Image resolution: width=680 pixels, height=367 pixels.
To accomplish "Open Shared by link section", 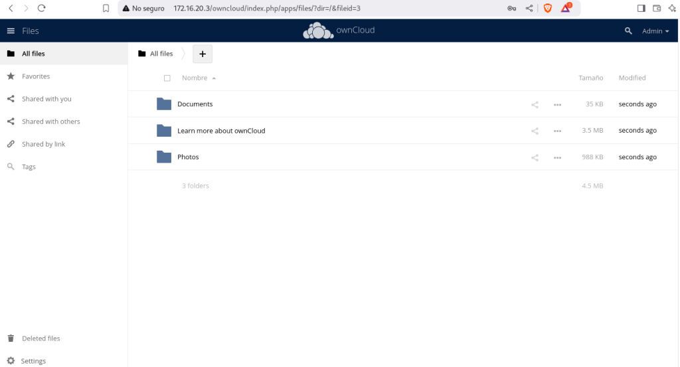I will [x=64, y=144].
